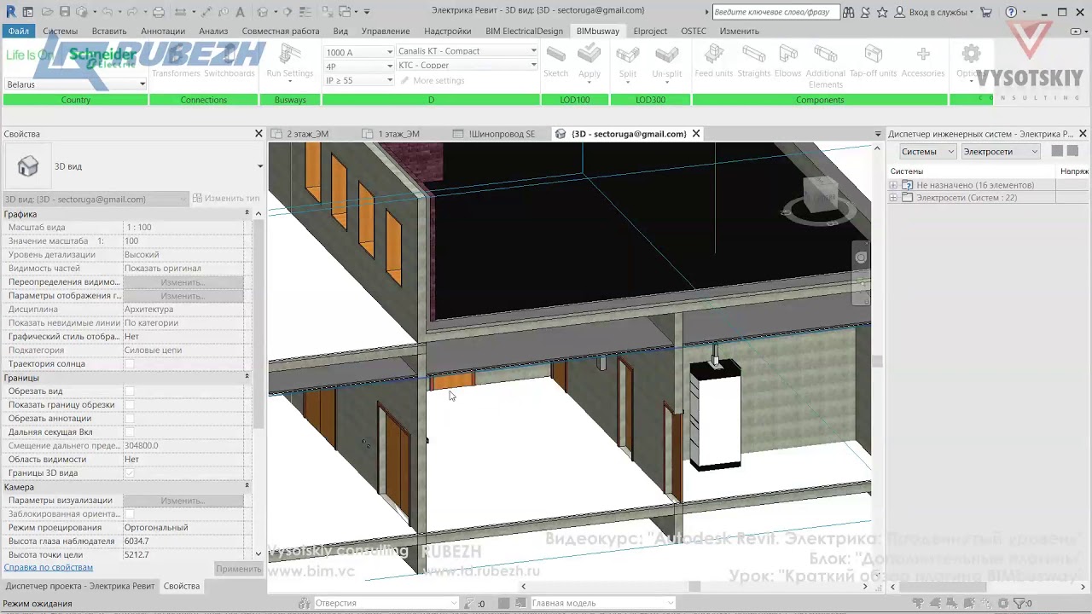Open the Revit application menu logo
This screenshot has height=614, width=1092.
tap(10, 12)
